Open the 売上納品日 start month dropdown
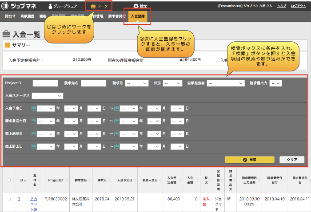This screenshot has height=212, width=311. pyautogui.click(x=71, y=134)
